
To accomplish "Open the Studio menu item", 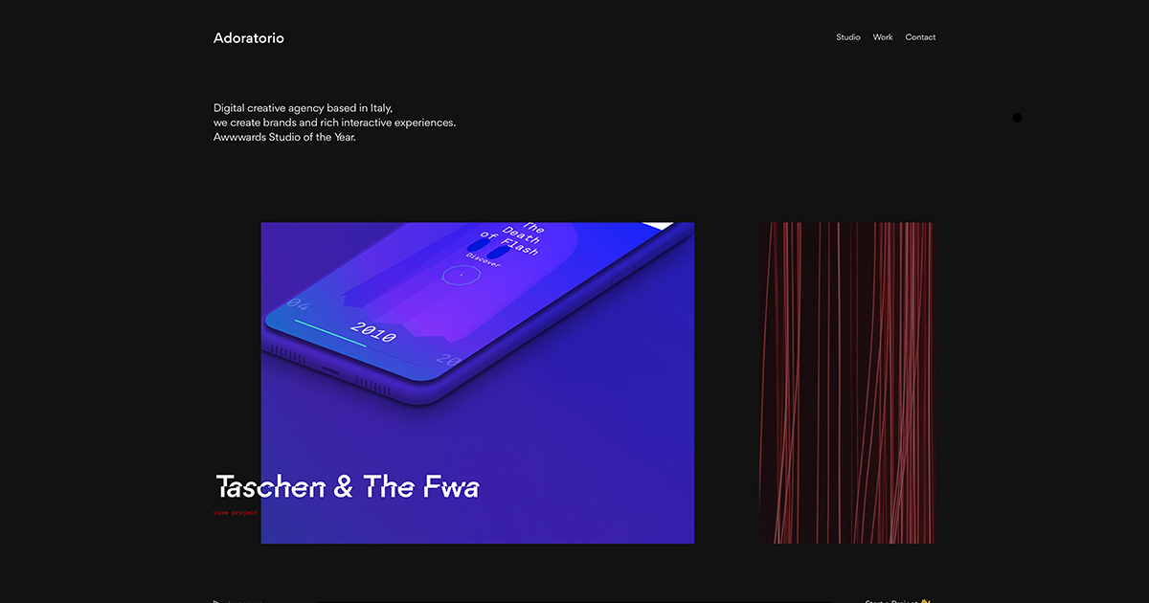I will pyautogui.click(x=847, y=37).
